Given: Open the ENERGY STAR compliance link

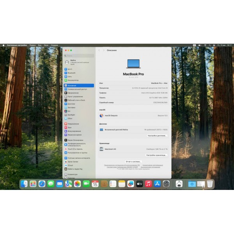Looking at the screenshot, I should [x=122, y=167].
